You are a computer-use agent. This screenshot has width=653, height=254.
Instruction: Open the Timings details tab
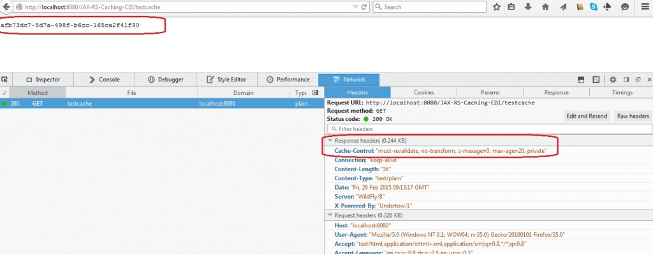[x=622, y=92]
